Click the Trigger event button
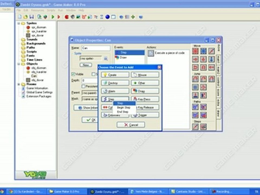The width and height of the screenshot is (260, 195). [145, 115]
